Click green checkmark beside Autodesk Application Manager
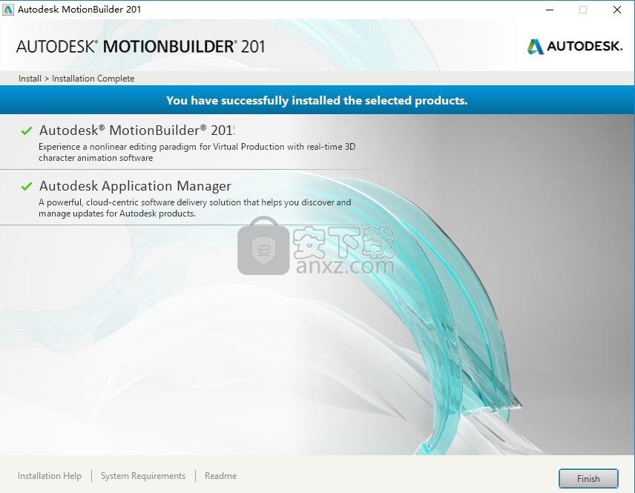Viewport: 635px width, 493px height. coord(26,186)
